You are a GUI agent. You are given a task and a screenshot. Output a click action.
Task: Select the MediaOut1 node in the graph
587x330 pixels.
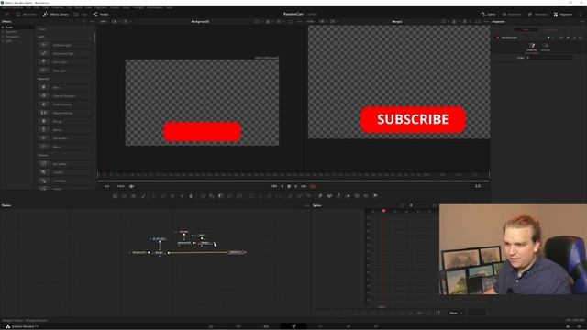[x=237, y=253]
